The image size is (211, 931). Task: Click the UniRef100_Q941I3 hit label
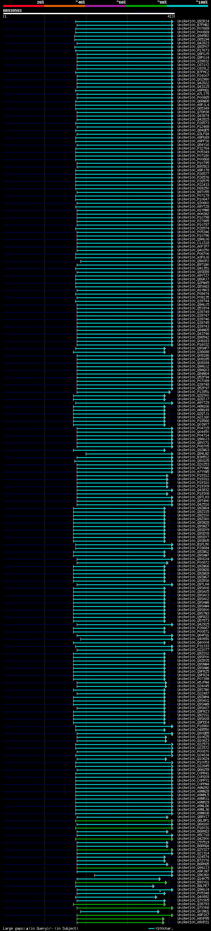coord(193,868)
